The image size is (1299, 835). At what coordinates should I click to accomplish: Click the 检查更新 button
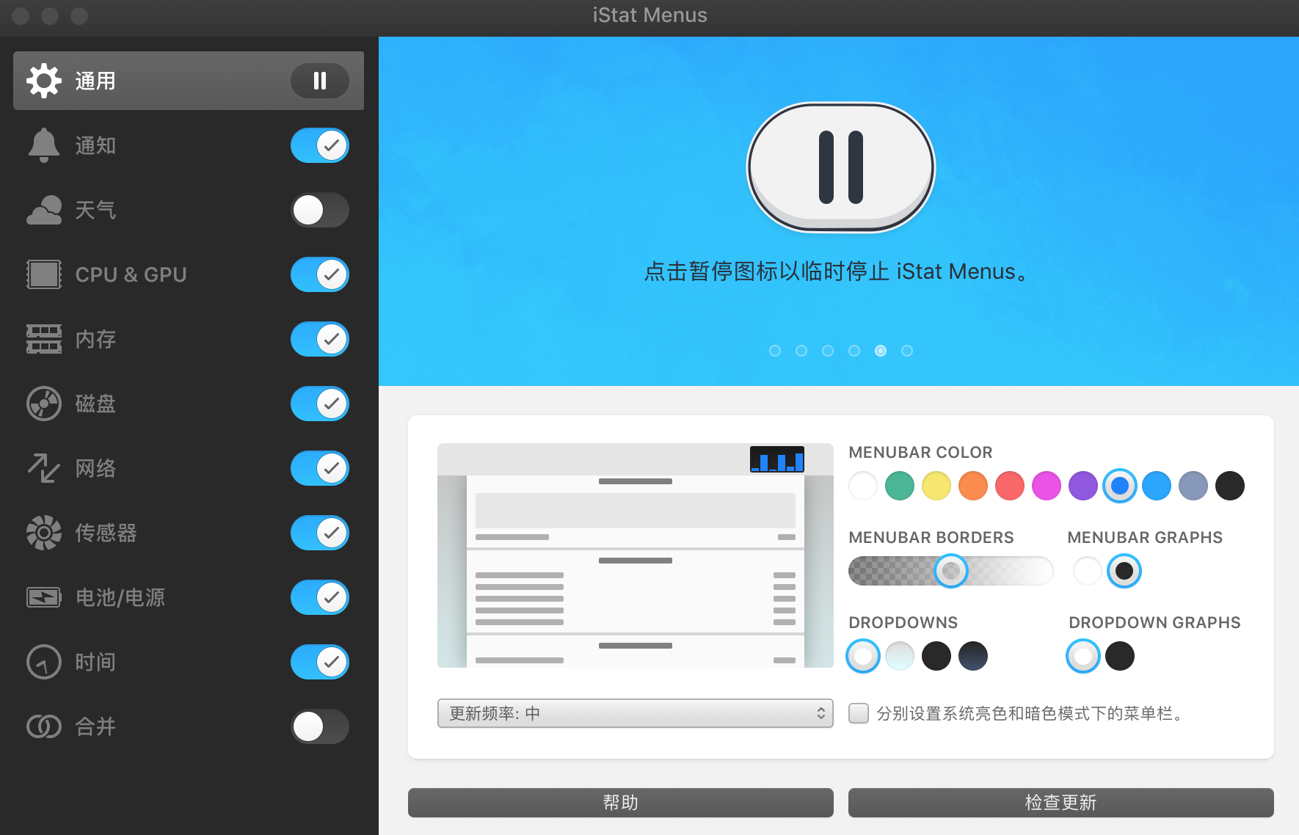pyautogui.click(x=1061, y=803)
